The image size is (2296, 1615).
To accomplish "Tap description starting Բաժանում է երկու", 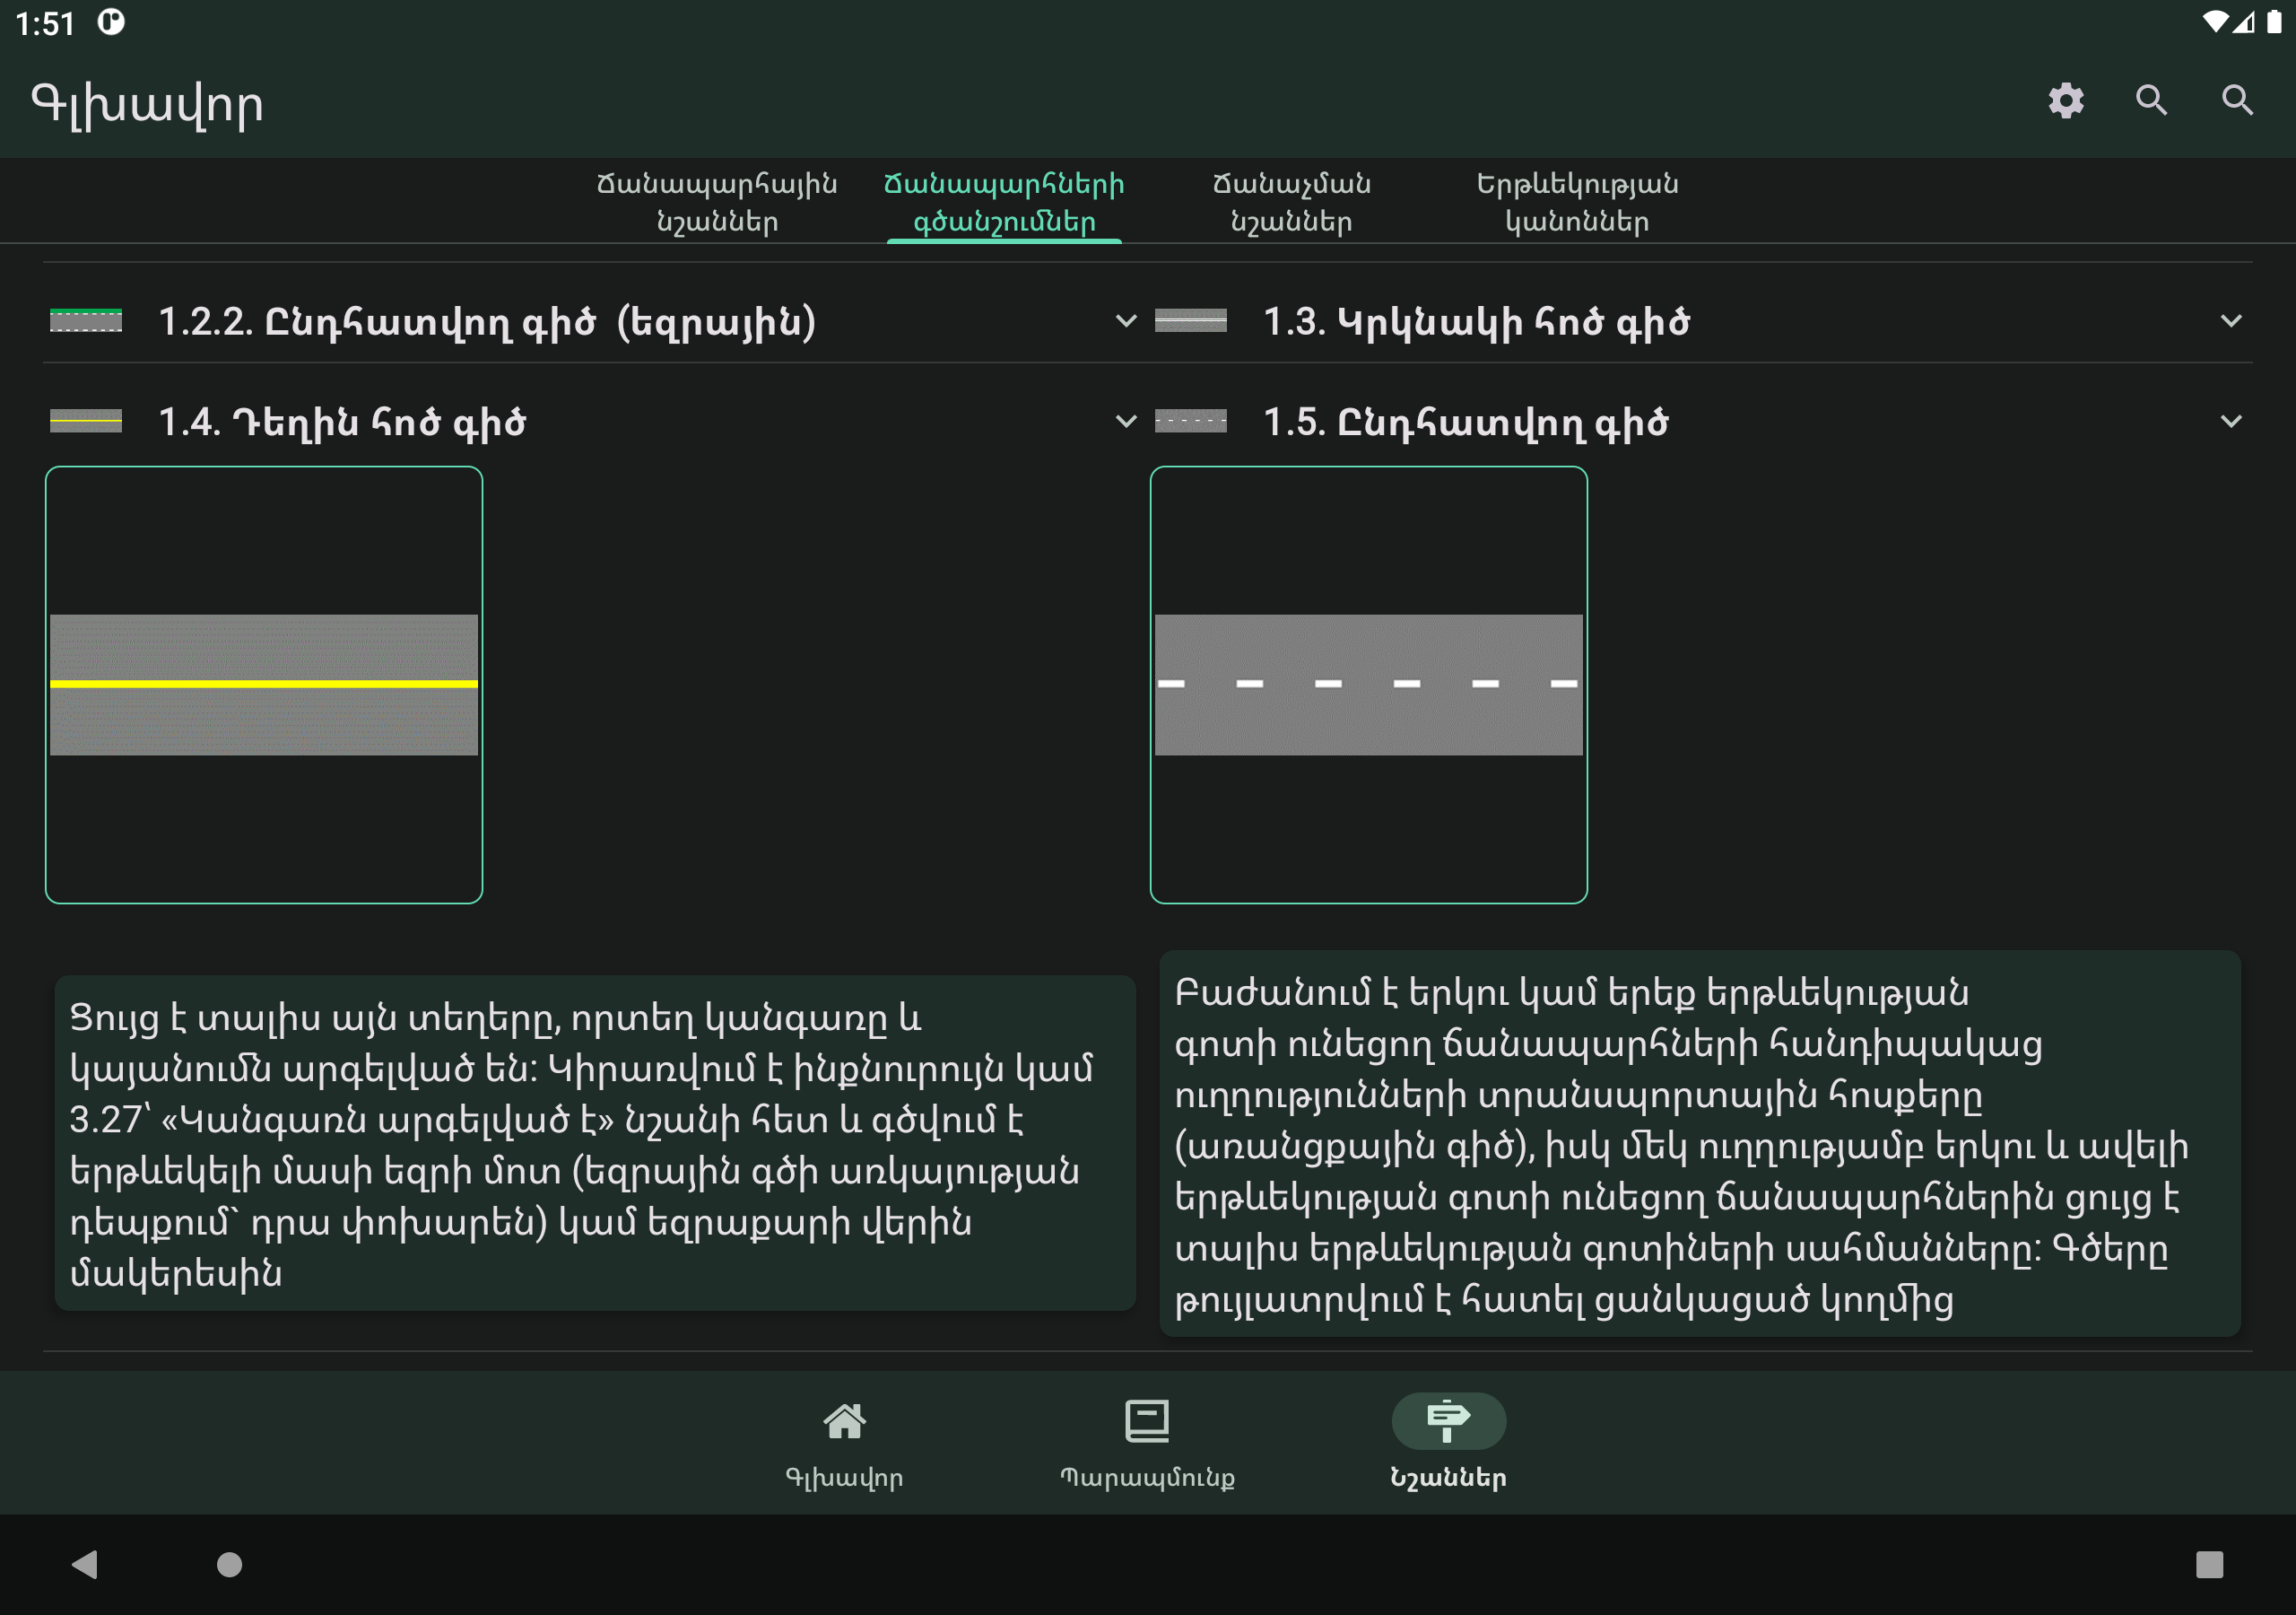I will tap(1700, 1144).
